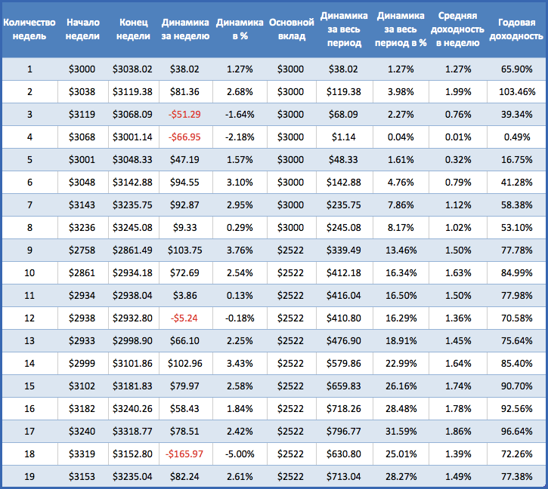This screenshot has width=548, height=489.
Task: Select the $713.04 total change cell
Action: click(x=344, y=477)
